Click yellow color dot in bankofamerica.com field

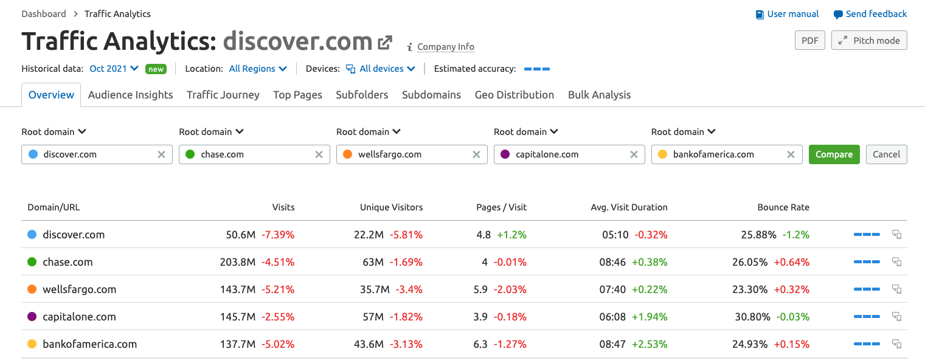point(663,154)
